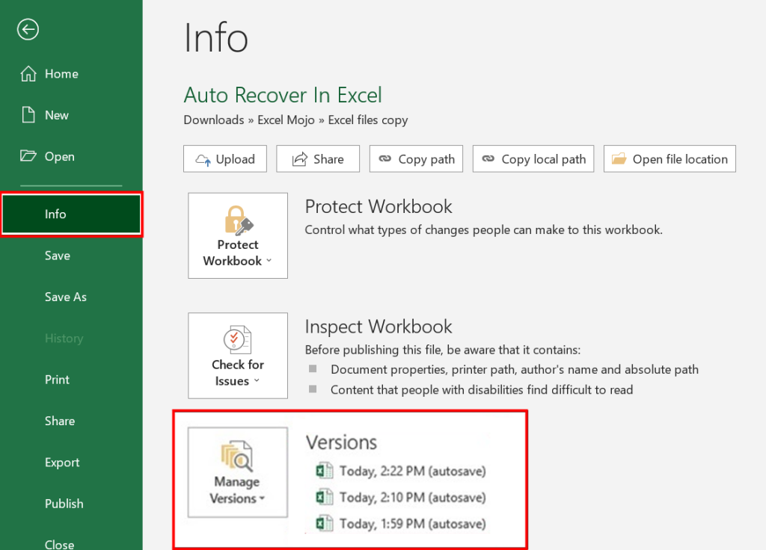
Task: Click 'Document properties, printer path' bullet
Action: [x=515, y=369]
